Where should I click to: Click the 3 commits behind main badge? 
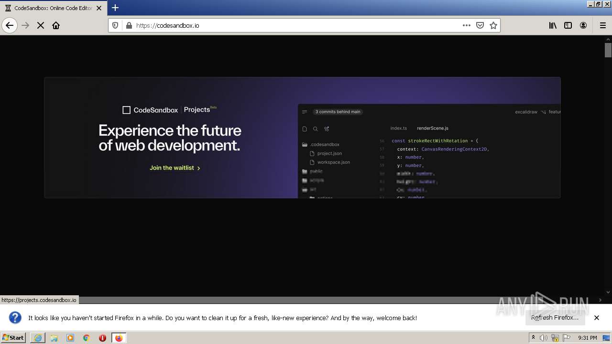[x=338, y=112]
